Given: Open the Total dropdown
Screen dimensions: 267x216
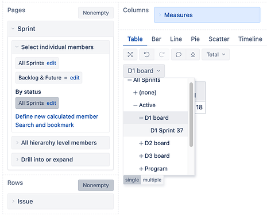Looking at the screenshot, I should coord(215,55).
